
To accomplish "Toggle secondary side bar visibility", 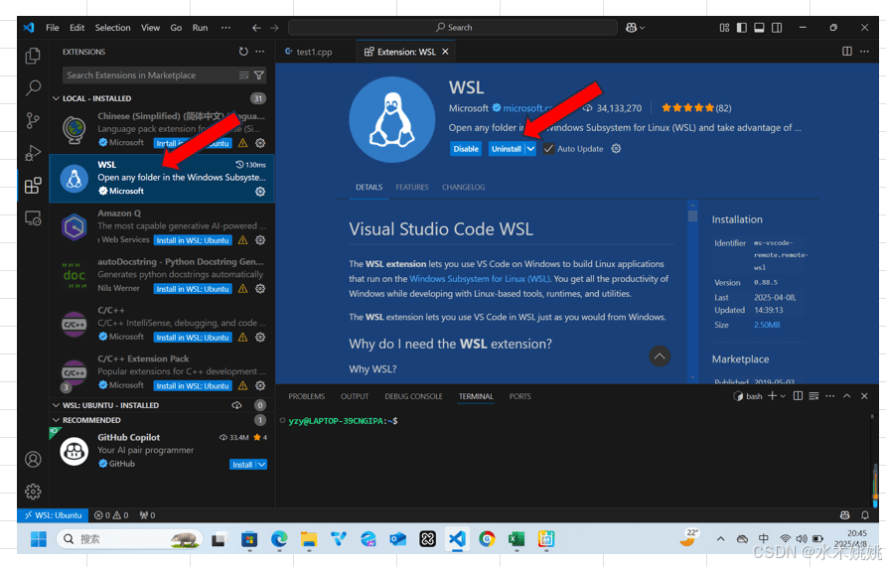I will (777, 28).
